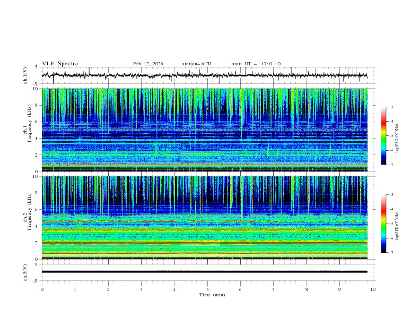Click time axis tick label '10'
420x325 pixels.
[373, 289]
